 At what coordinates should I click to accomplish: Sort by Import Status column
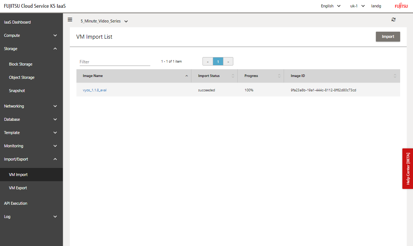[x=233, y=76]
